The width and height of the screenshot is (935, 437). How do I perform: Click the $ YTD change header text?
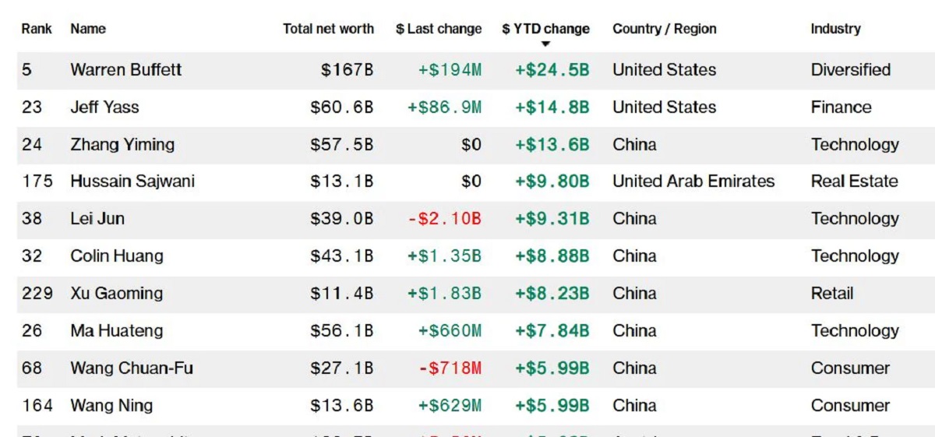[545, 29]
